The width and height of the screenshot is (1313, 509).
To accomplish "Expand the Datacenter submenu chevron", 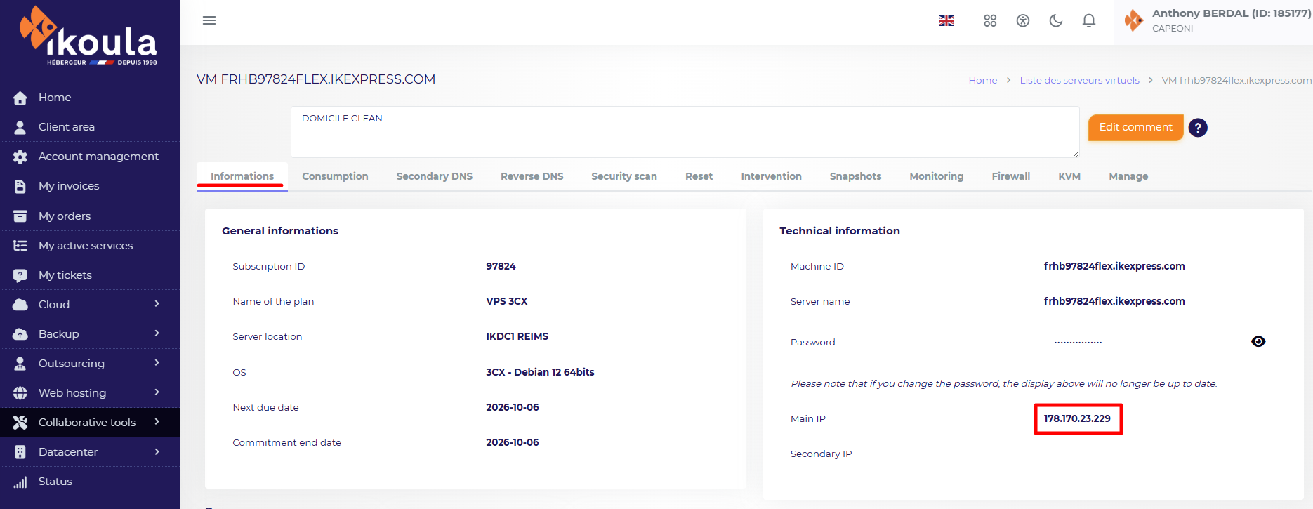I will tap(157, 451).
